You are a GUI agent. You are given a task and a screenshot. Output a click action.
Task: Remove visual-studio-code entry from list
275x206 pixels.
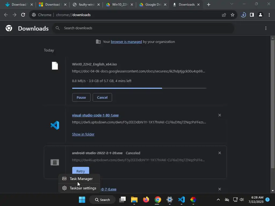coord(220,115)
